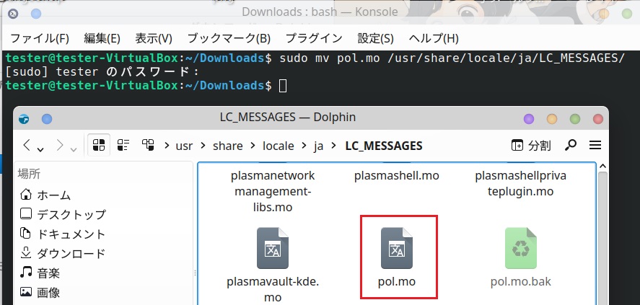Open the Dolphin hamburger menu

(x=595, y=145)
